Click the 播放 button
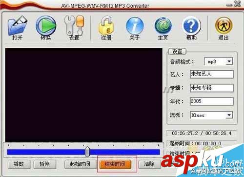Screen dimensions: 244x177 click(19, 164)
